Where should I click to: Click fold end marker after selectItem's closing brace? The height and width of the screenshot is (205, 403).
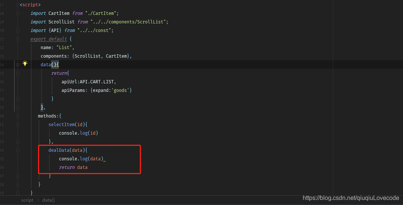click(x=18, y=142)
